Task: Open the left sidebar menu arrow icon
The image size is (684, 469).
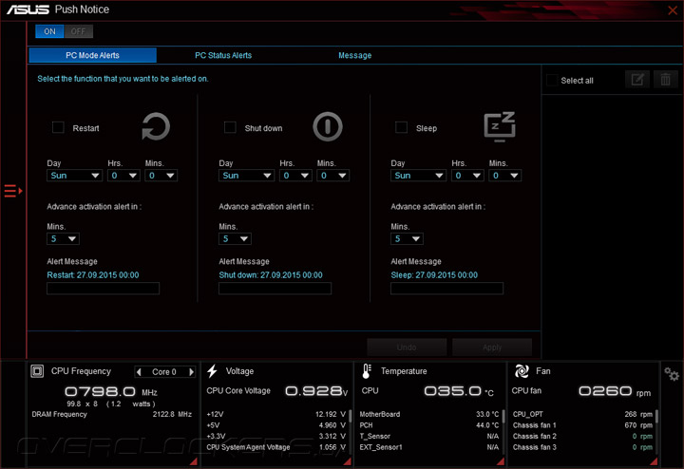Action: pyautogui.click(x=12, y=191)
